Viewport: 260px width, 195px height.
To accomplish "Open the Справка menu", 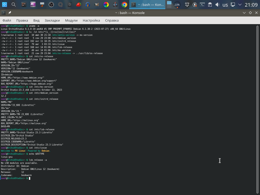I will (x=112, y=20).
